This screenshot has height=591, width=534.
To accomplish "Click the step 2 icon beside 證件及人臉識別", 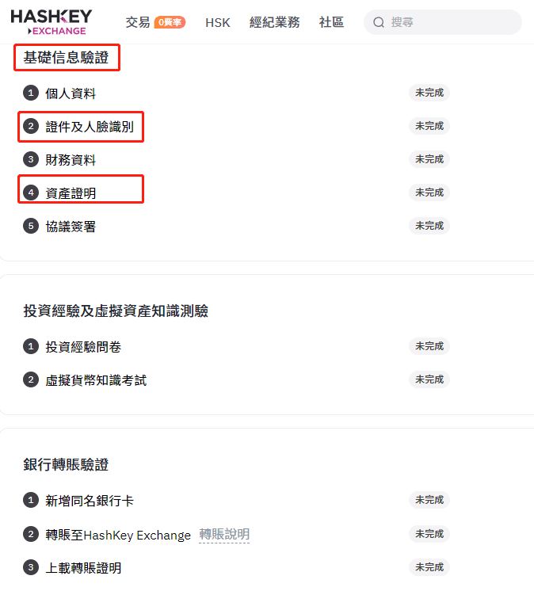I will click(31, 126).
